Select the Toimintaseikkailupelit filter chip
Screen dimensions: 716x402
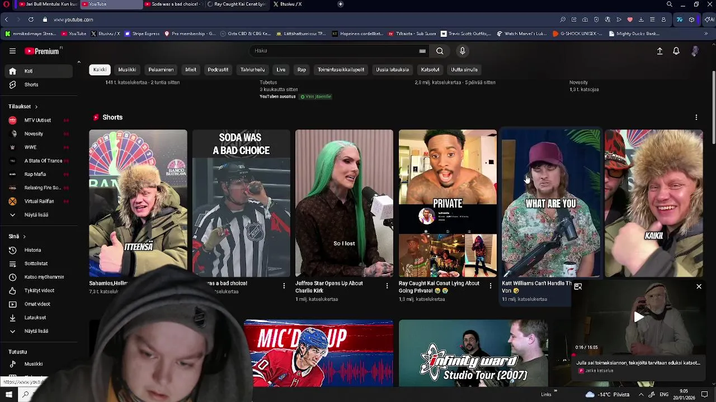point(341,70)
